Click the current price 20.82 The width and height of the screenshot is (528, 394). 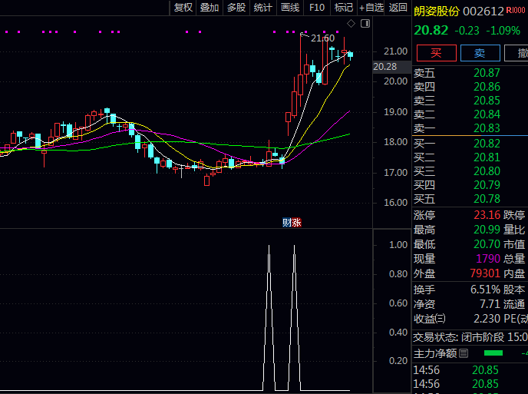(431, 31)
